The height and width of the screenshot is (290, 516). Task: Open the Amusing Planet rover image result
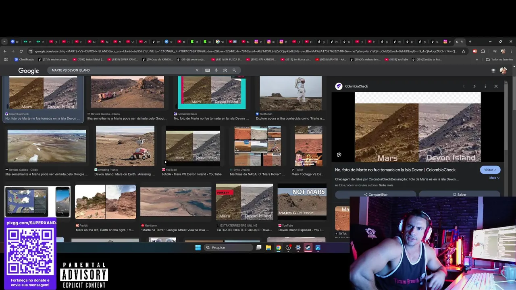[125, 146]
